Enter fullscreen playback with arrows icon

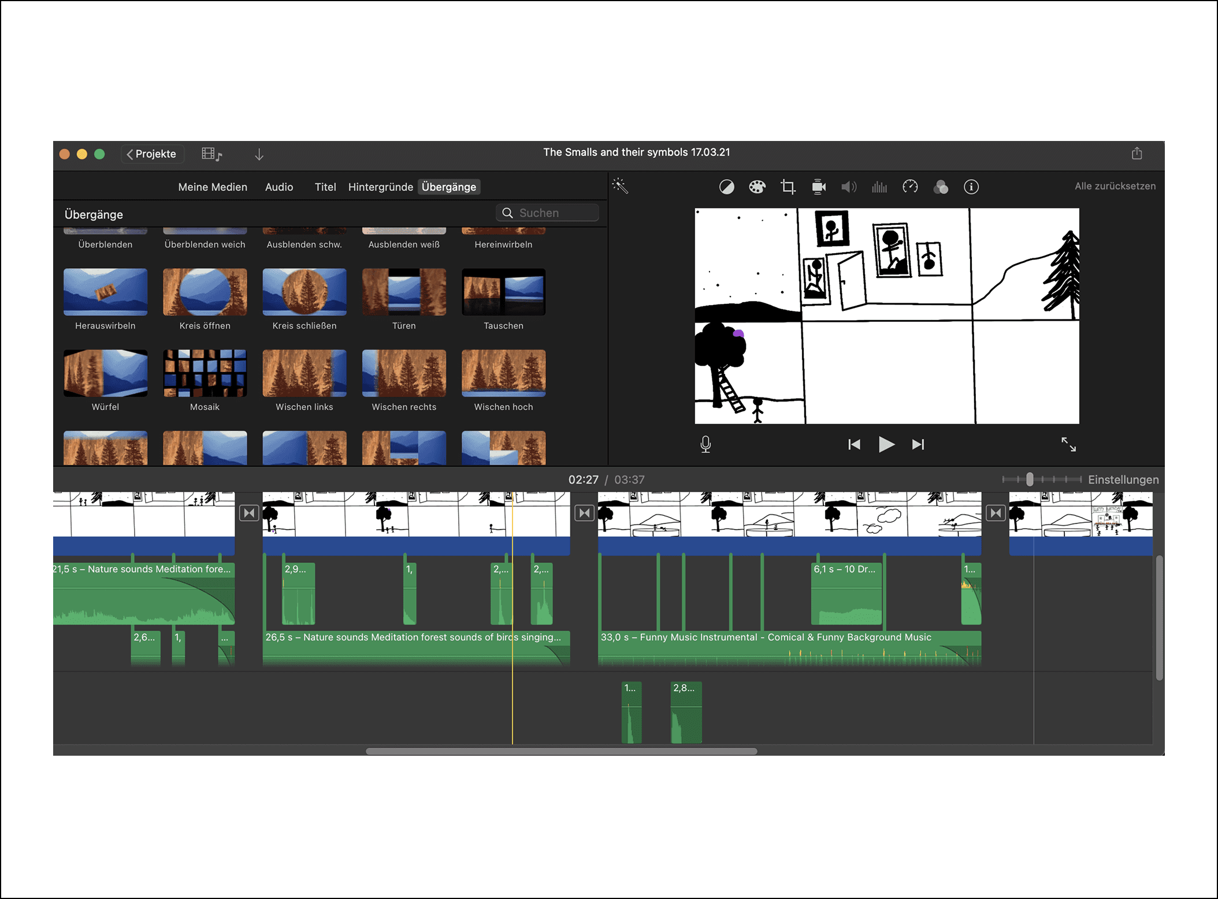point(1068,444)
